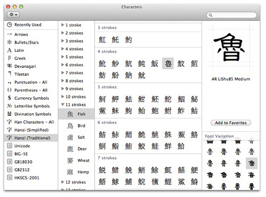266x197 pixels.
Task: Open Divination Symbols category
Action: (x=31, y=114)
